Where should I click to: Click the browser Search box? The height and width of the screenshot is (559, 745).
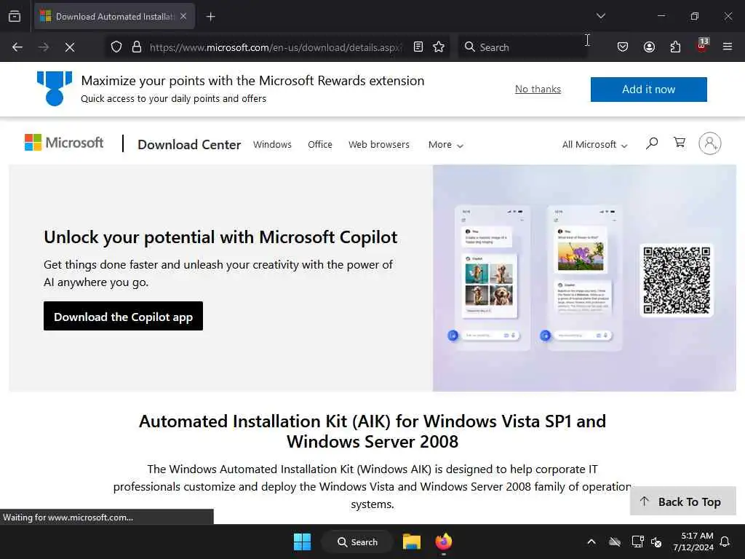click(522, 47)
